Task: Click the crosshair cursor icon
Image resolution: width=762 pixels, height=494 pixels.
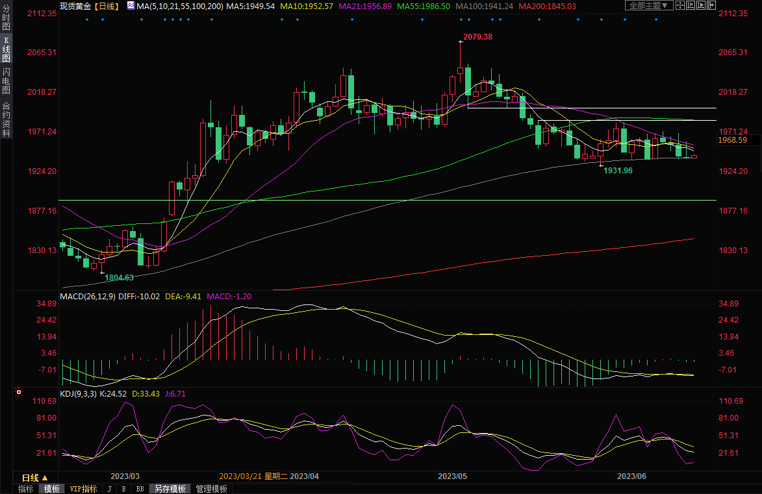Action: pos(679,6)
